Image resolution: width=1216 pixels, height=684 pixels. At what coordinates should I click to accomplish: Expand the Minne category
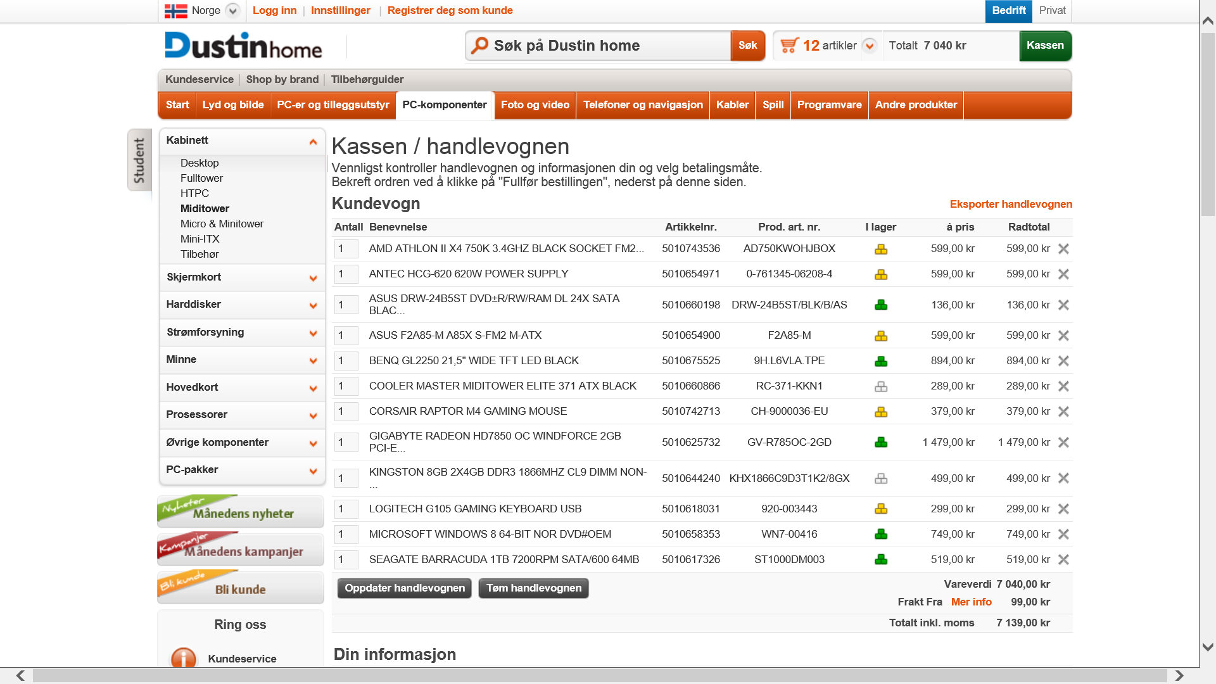(x=313, y=361)
